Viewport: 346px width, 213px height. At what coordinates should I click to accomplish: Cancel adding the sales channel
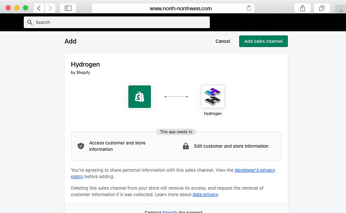pyautogui.click(x=223, y=41)
